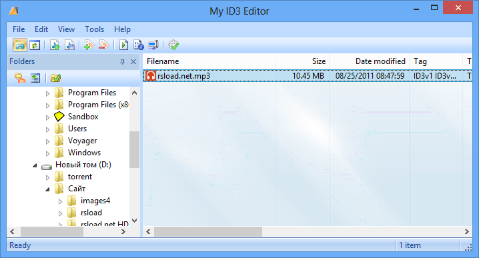This screenshot has width=479, height=258.
Task: Click the folder tree scroll down arrow
Action: [x=134, y=220]
